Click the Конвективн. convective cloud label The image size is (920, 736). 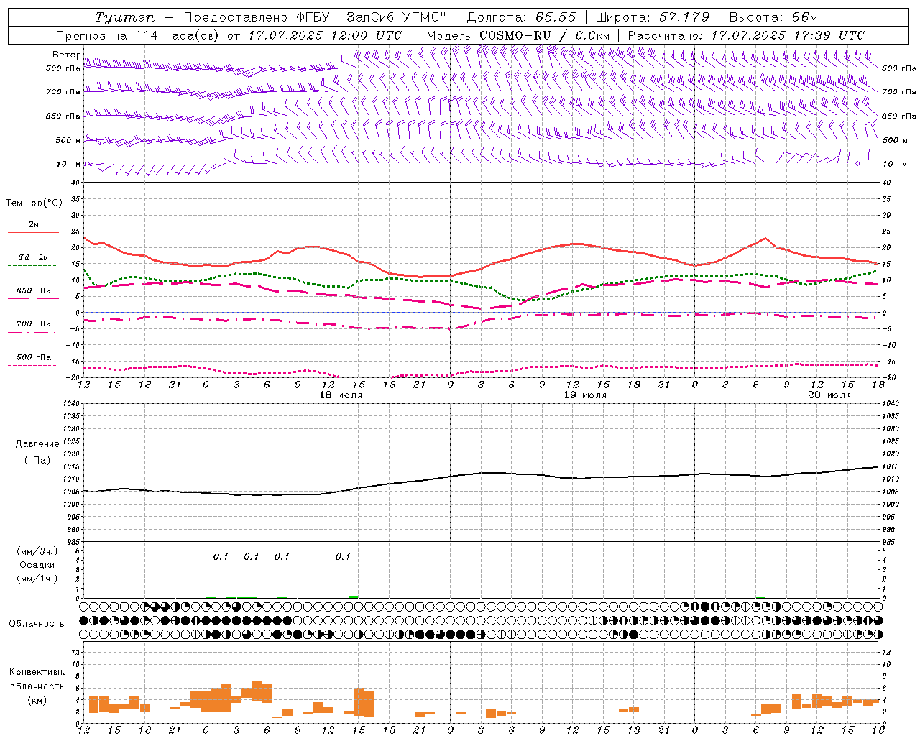(x=37, y=672)
